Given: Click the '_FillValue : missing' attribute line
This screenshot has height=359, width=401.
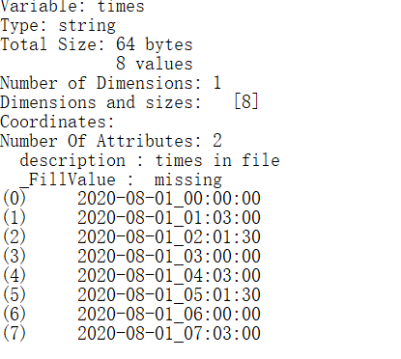Looking at the screenshot, I should pyautogui.click(x=121, y=179).
